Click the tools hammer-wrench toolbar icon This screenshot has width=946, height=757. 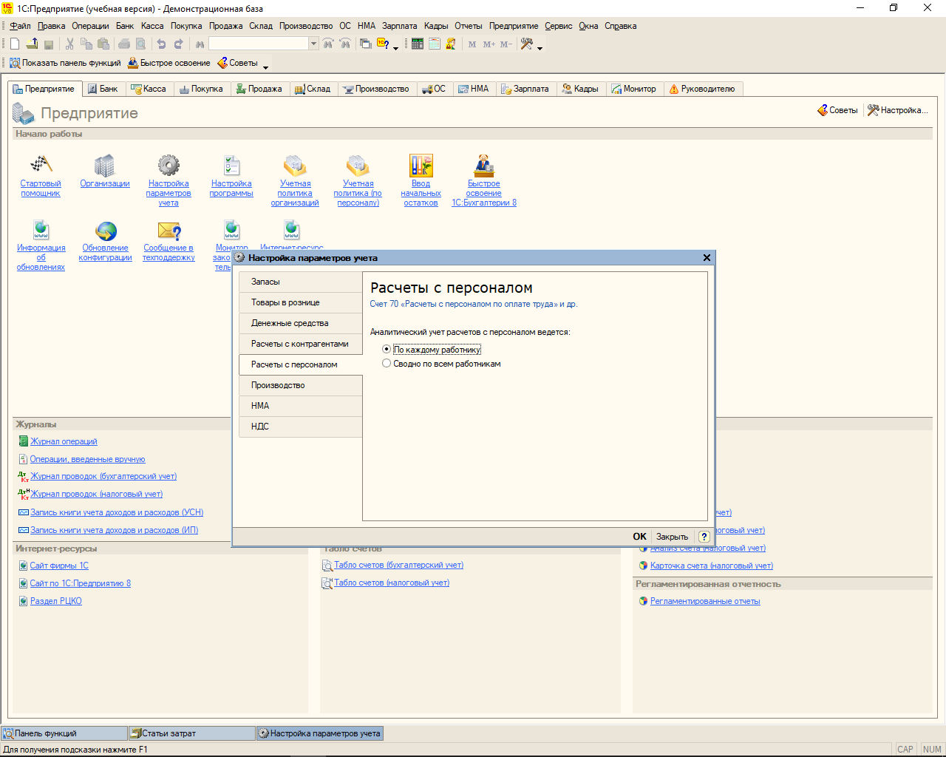(526, 44)
